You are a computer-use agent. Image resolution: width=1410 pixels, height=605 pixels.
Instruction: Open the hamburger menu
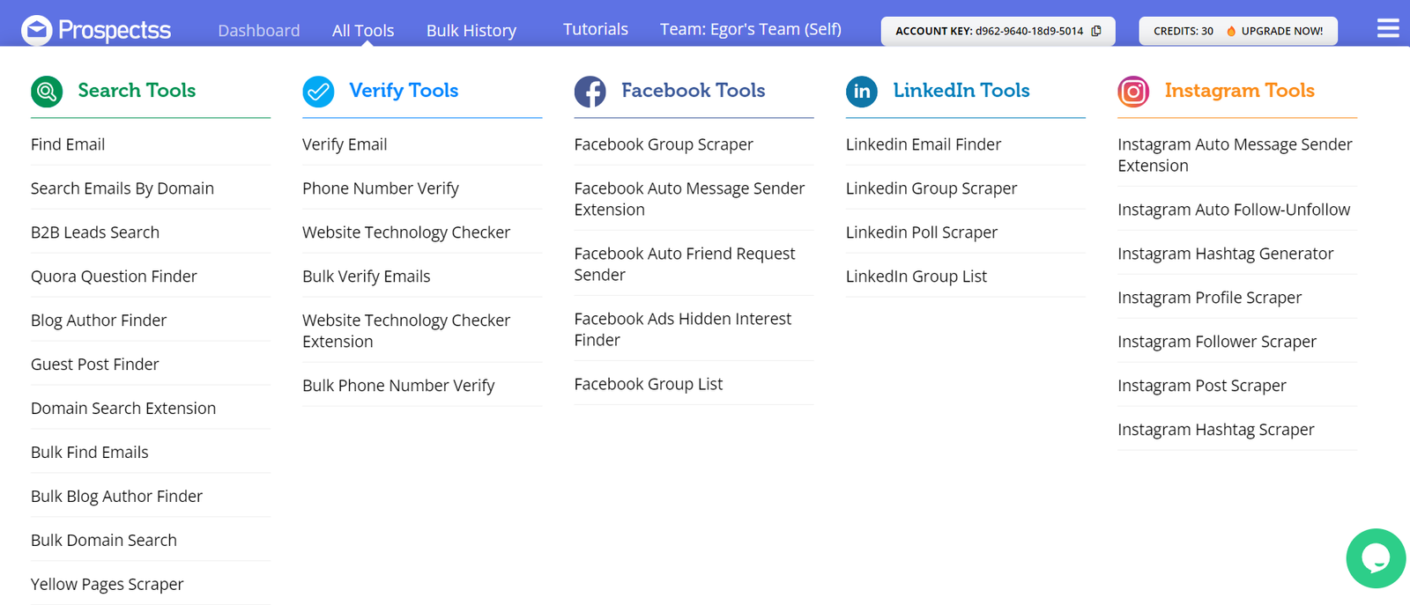pyautogui.click(x=1388, y=29)
